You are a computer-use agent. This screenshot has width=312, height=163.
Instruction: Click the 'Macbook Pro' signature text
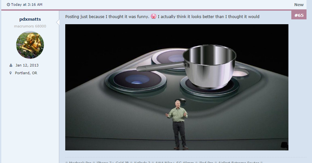tap(80, 162)
